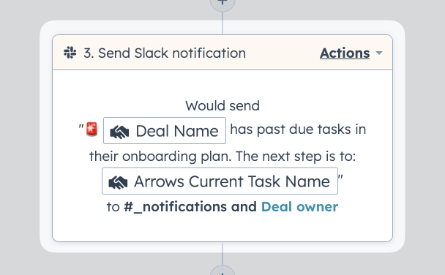Open the Deal owner link
The height and width of the screenshot is (275, 445).
299,207
